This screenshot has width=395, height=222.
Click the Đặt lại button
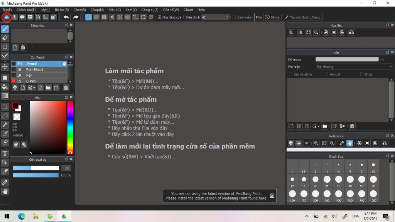click(272, 17)
